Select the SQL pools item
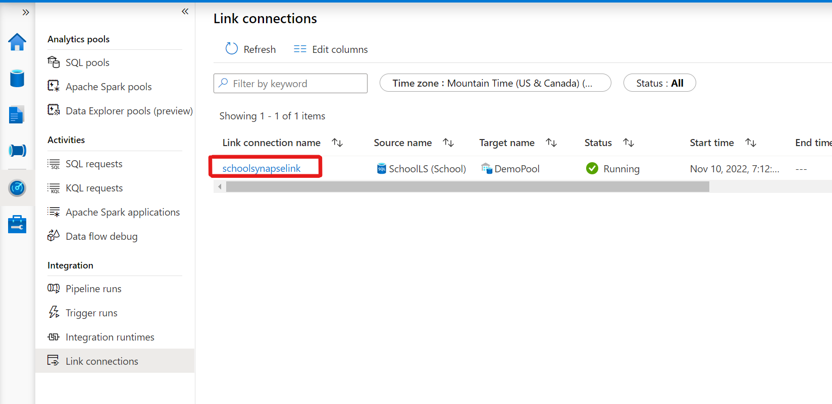 coord(87,62)
